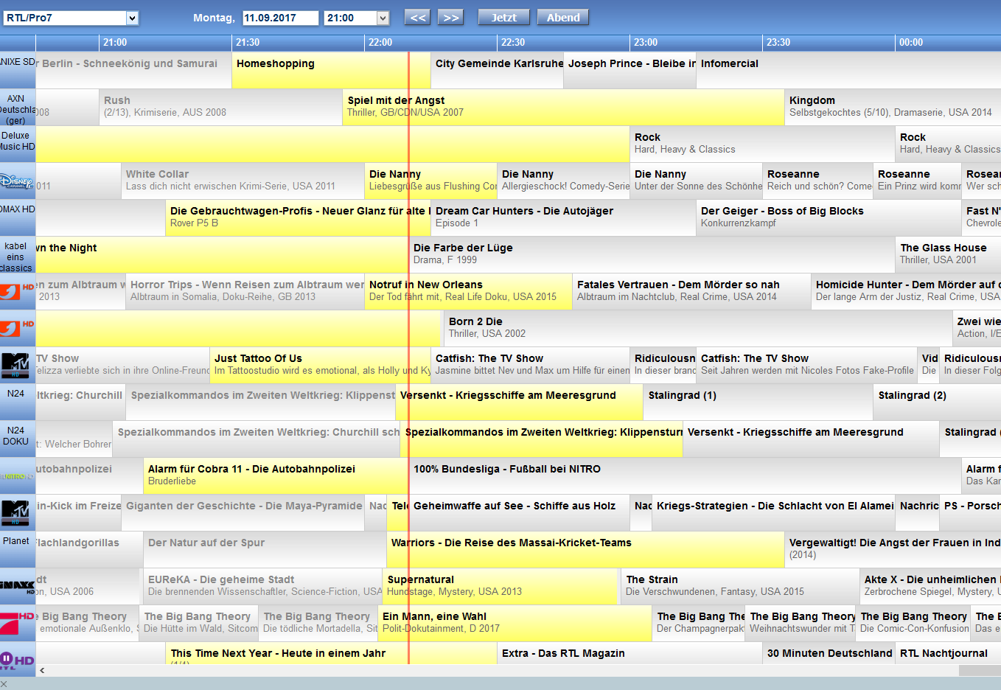The width and height of the screenshot is (1001, 690).
Task: Open Ein Mann, eine Wahl programme
Action: [x=515, y=623]
